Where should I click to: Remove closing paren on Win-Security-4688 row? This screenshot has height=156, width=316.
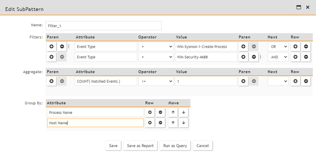pos(254,57)
